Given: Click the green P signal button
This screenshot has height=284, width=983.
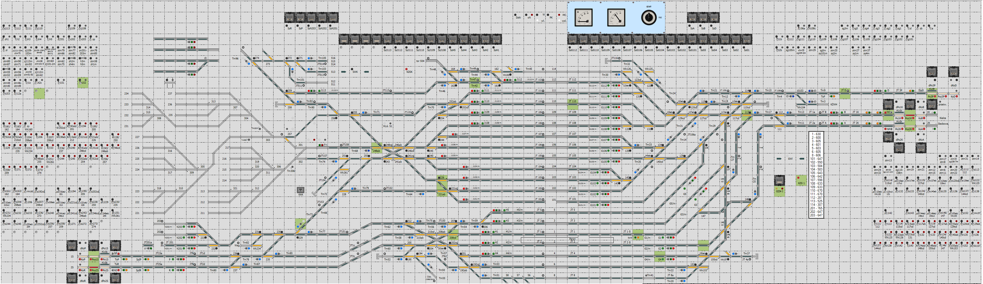Looking at the screenshot, I should coord(173,259).
